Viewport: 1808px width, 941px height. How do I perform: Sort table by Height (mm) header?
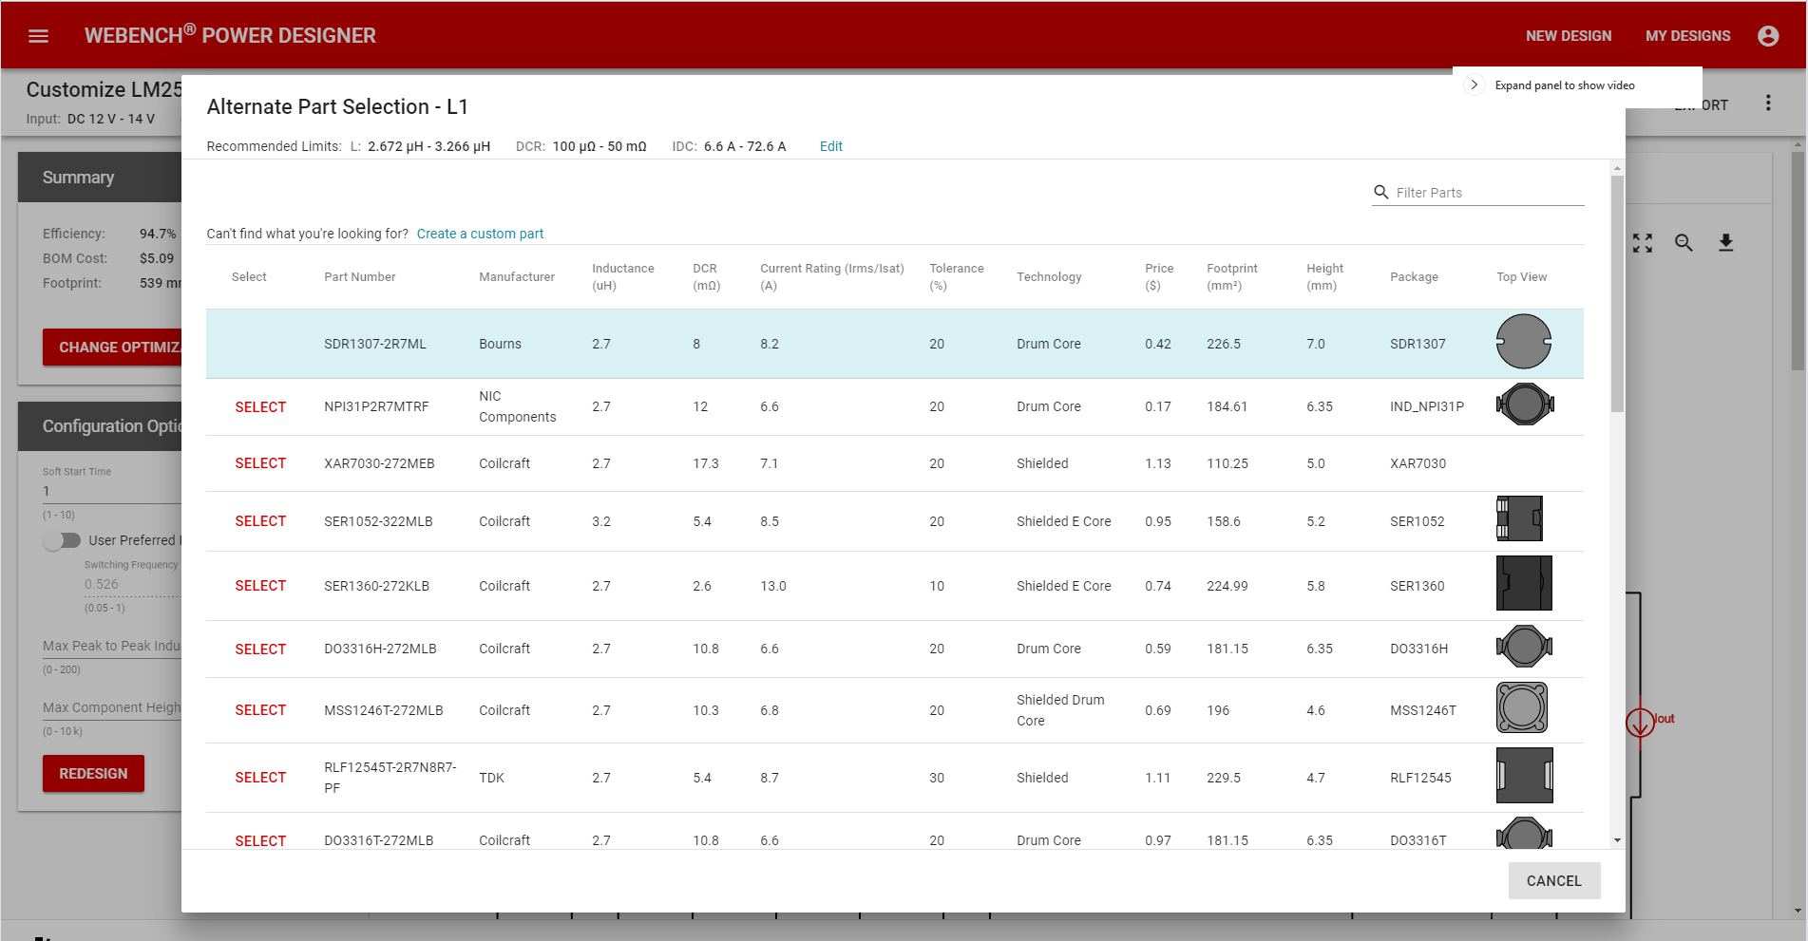[1325, 277]
